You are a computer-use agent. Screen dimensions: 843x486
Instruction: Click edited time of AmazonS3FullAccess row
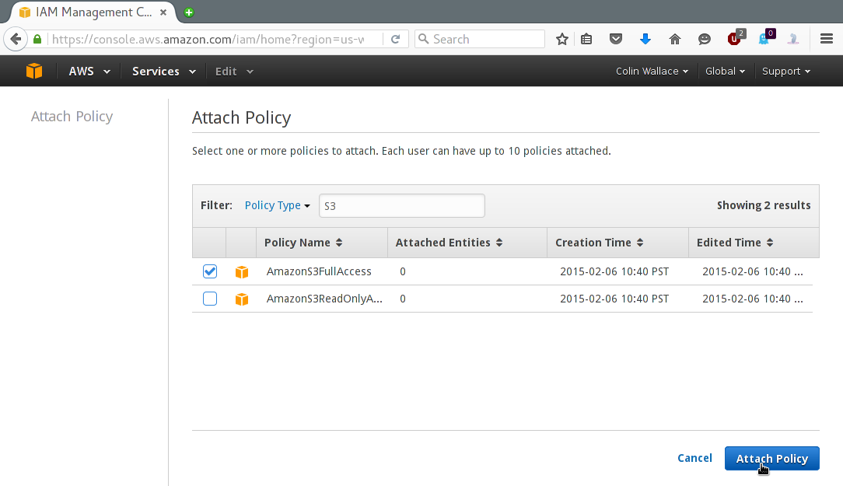point(752,271)
